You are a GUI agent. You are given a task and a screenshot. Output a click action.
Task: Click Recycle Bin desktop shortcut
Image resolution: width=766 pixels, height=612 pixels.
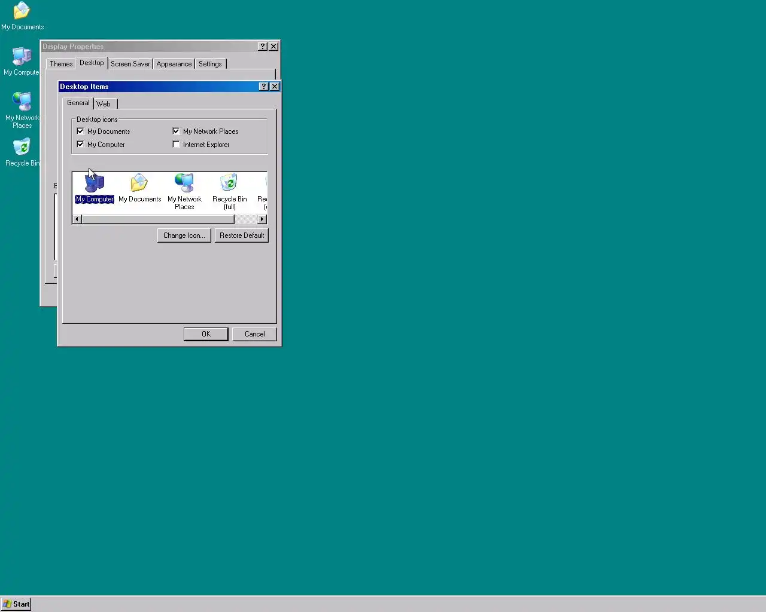point(22,152)
